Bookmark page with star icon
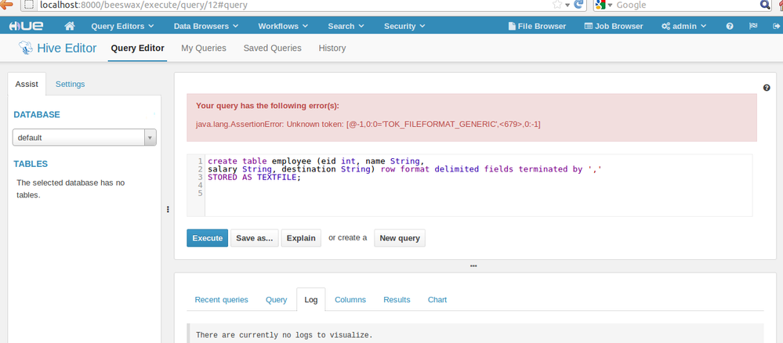This screenshot has height=343, width=783. click(x=556, y=5)
